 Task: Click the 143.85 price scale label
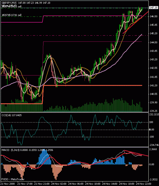click(x=154, y=51)
